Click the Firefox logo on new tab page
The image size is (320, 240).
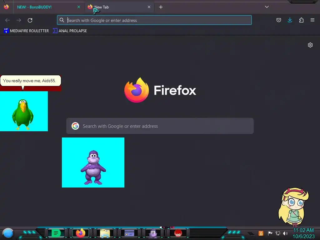[x=137, y=90]
